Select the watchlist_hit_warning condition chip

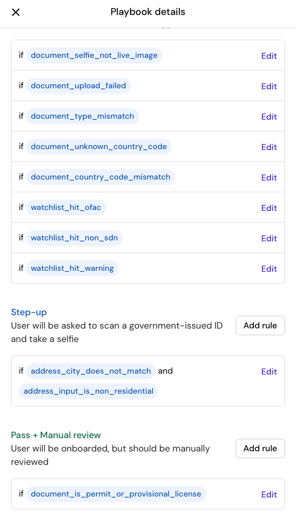(72, 268)
